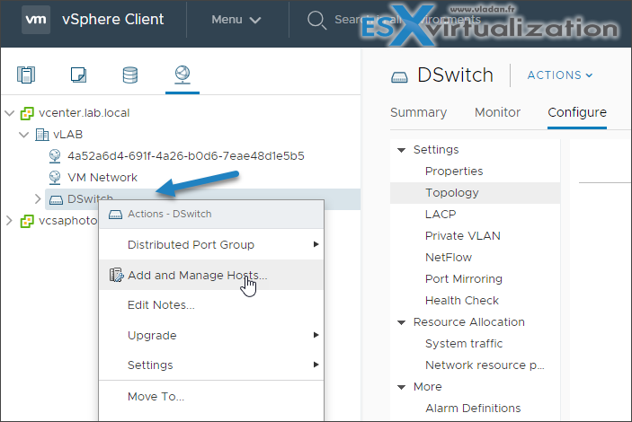Image resolution: width=632 pixels, height=422 pixels.
Task: Collapse the Resource Allocation section
Action: pos(402,322)
